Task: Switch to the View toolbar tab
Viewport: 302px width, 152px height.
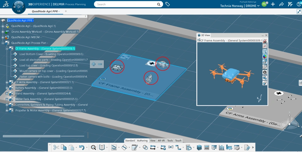Action: [x=153, y=140]
